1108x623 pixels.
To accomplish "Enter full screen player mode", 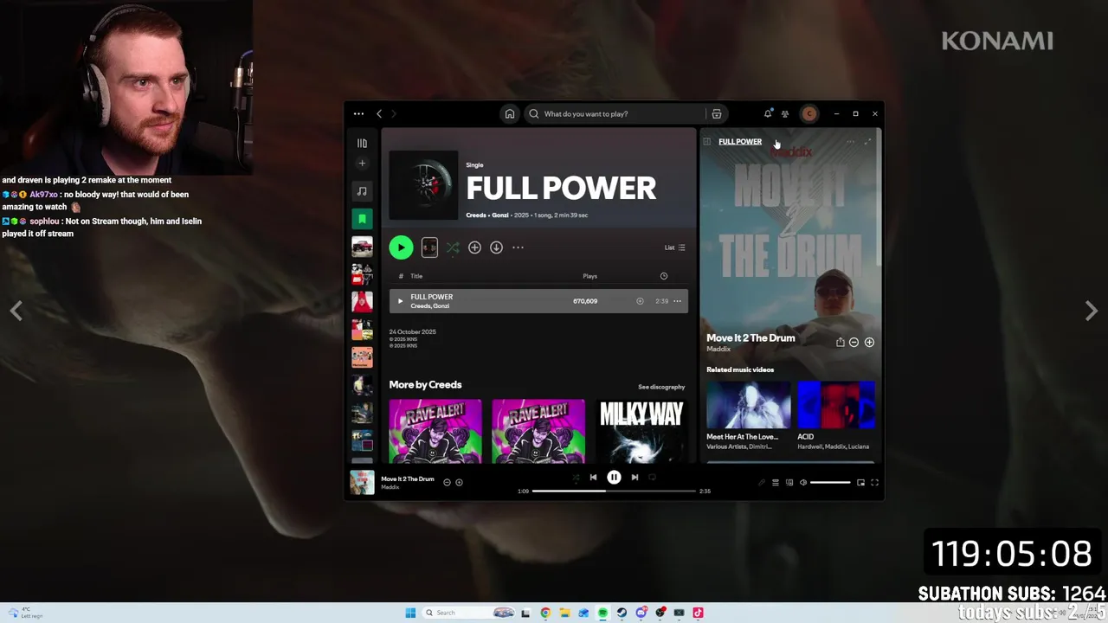I will [874, 483].
